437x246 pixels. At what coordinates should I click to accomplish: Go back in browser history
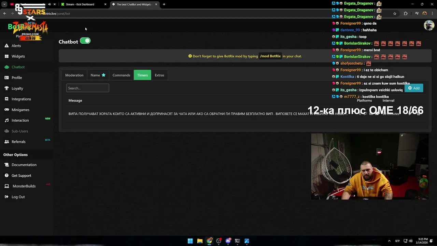pos(4,14)
